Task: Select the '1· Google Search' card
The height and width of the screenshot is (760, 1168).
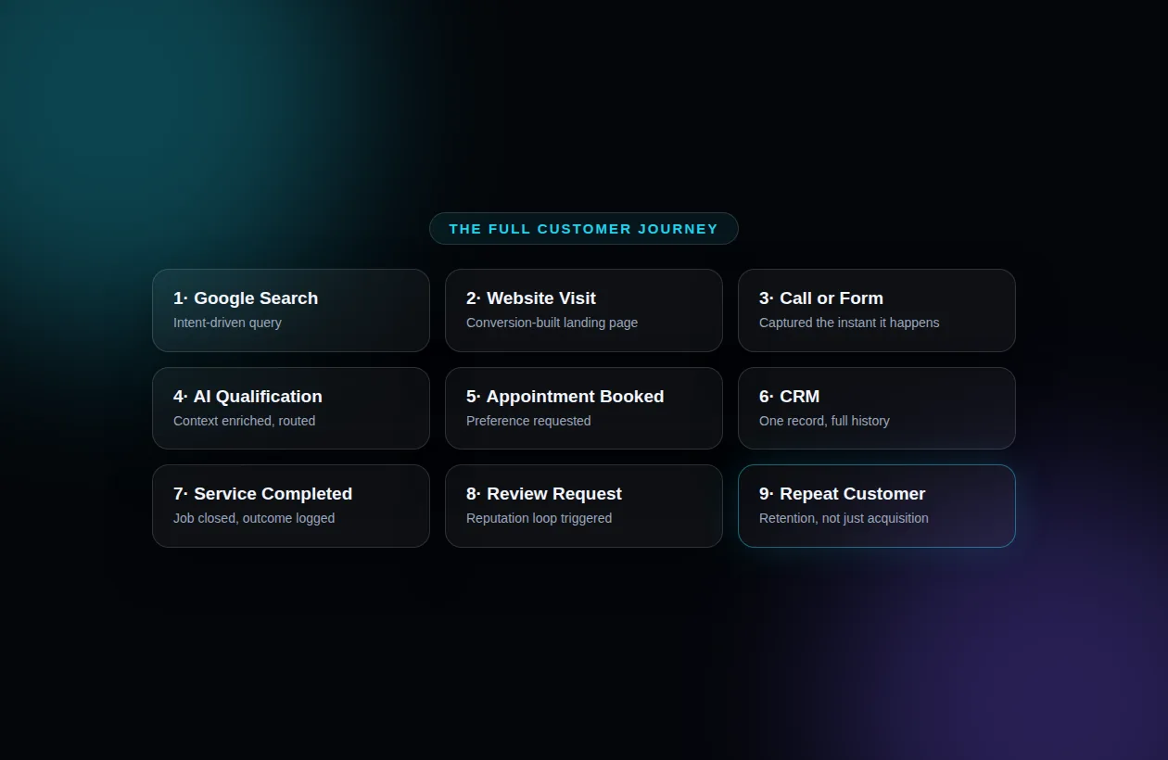Action: pos(291,310)
